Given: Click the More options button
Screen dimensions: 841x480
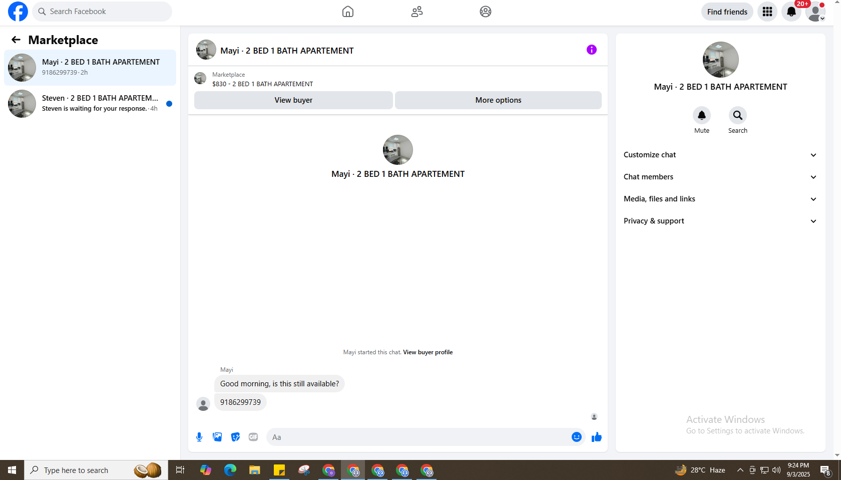Looking at the screenshot, I should [498, 100].
